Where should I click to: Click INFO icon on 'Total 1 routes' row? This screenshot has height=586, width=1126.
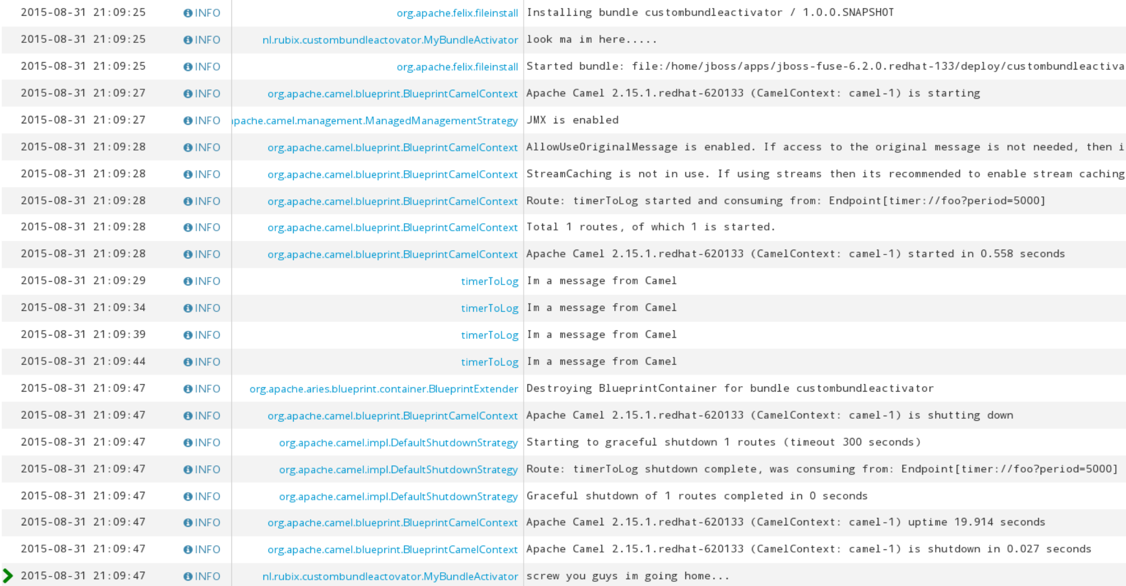188,227
